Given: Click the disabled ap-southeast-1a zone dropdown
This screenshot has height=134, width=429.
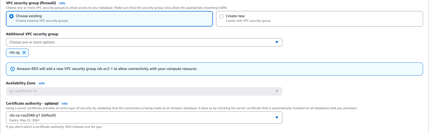Looking at the screenshot, I should tap(144, 91).
